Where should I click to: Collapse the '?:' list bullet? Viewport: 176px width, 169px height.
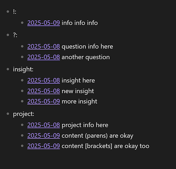click(8, 35)
